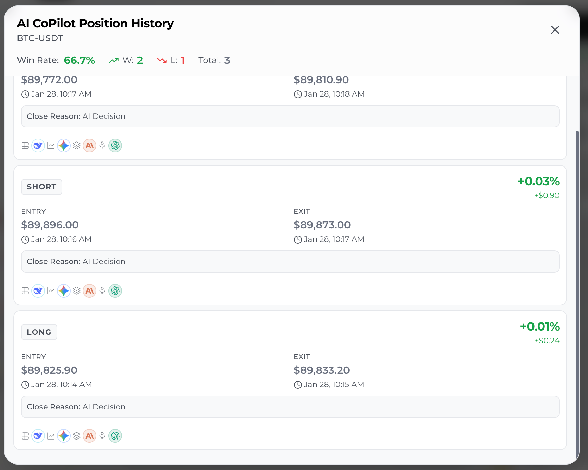Click the Close Reason box in SHORT card
588x470 pixels.
click(x=290, y=261)
